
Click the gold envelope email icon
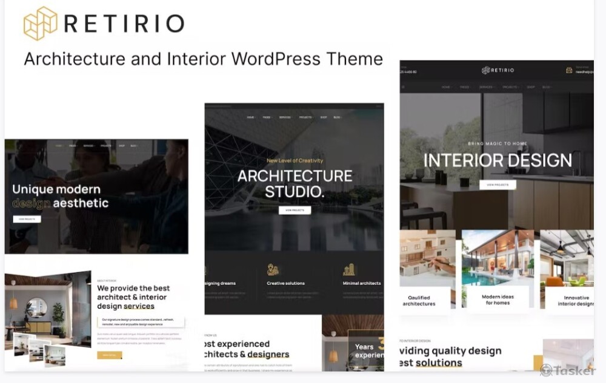(x=569, y=70)
